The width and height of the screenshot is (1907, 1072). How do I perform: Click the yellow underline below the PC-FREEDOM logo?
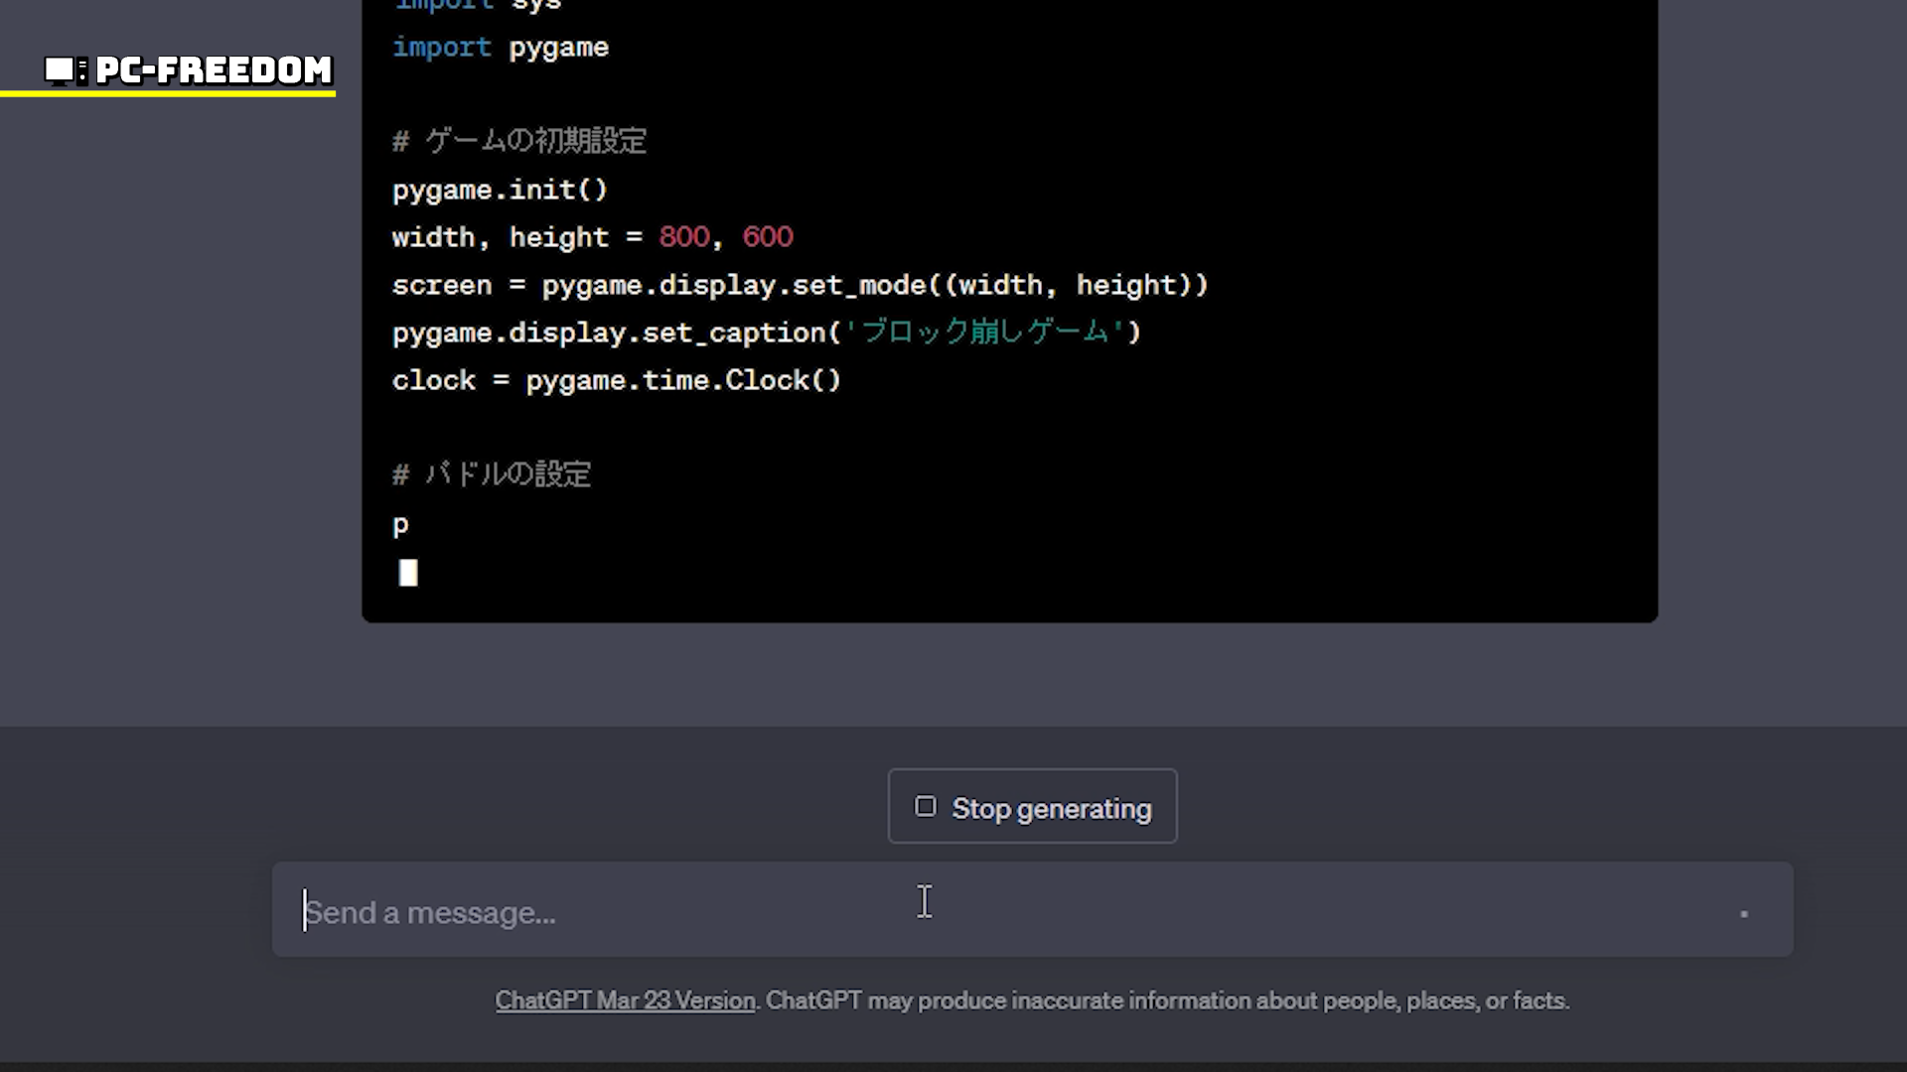(x=168, y=94)
